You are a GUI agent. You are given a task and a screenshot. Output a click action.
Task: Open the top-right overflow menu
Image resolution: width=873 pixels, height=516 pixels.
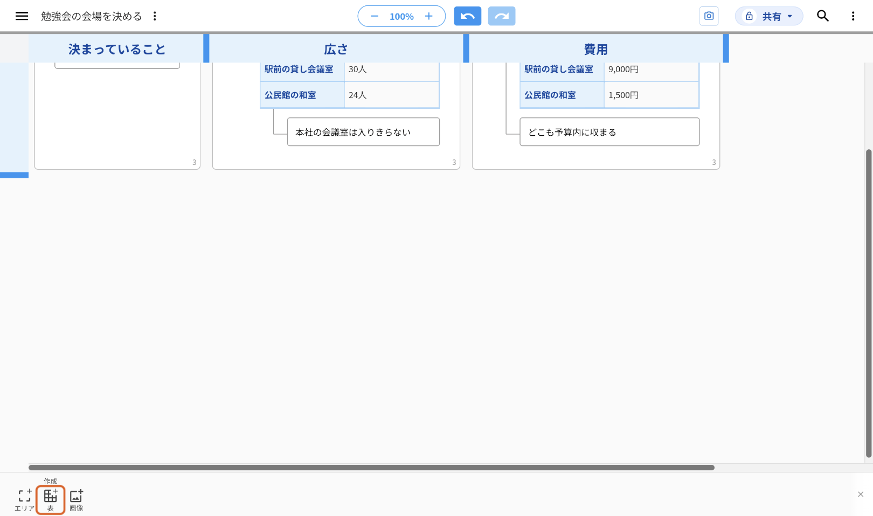pyautogui.click(x=853, y=16)
